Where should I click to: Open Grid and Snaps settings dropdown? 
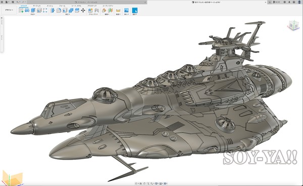click(161, 183)
